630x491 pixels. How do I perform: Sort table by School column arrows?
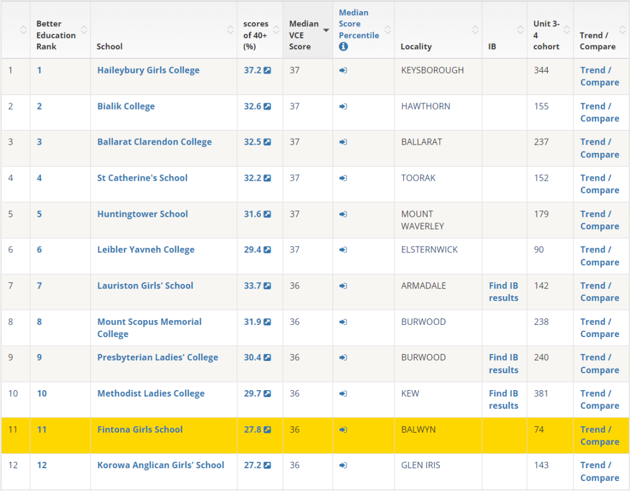[230, 29]
